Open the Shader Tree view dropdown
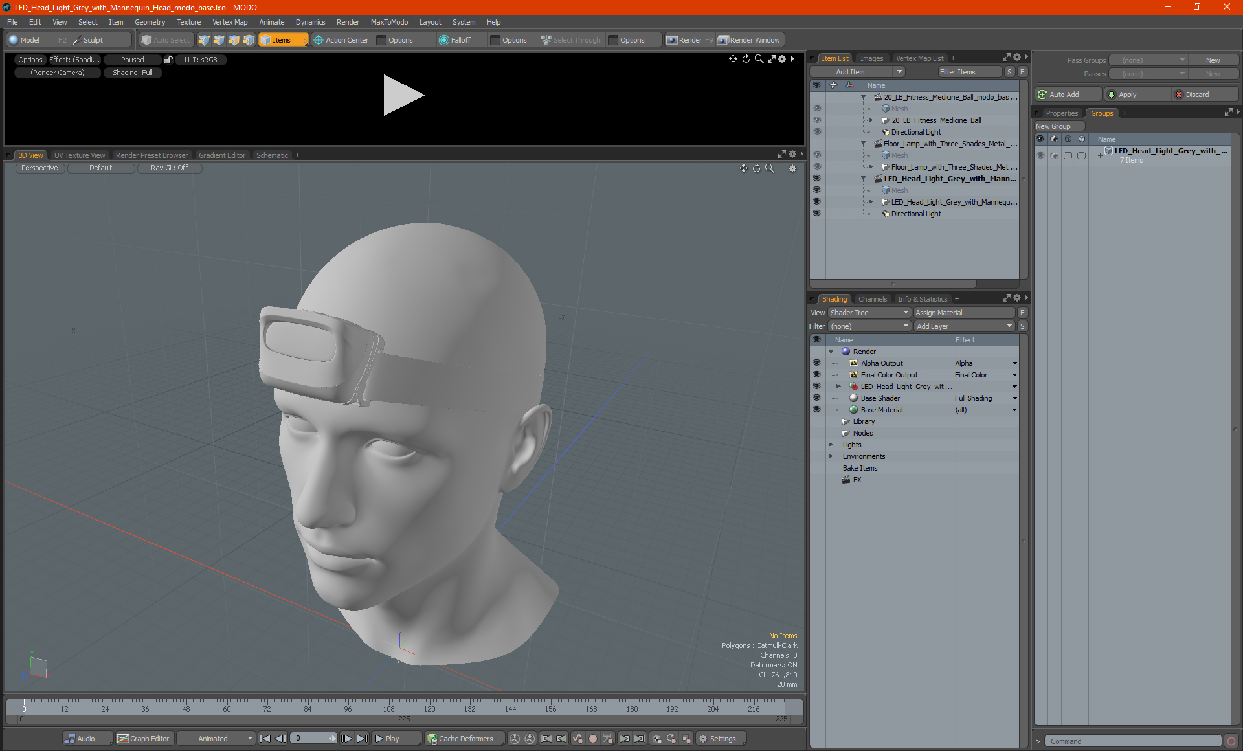This screenshot has width=1243, height=751. coord(869,313)
